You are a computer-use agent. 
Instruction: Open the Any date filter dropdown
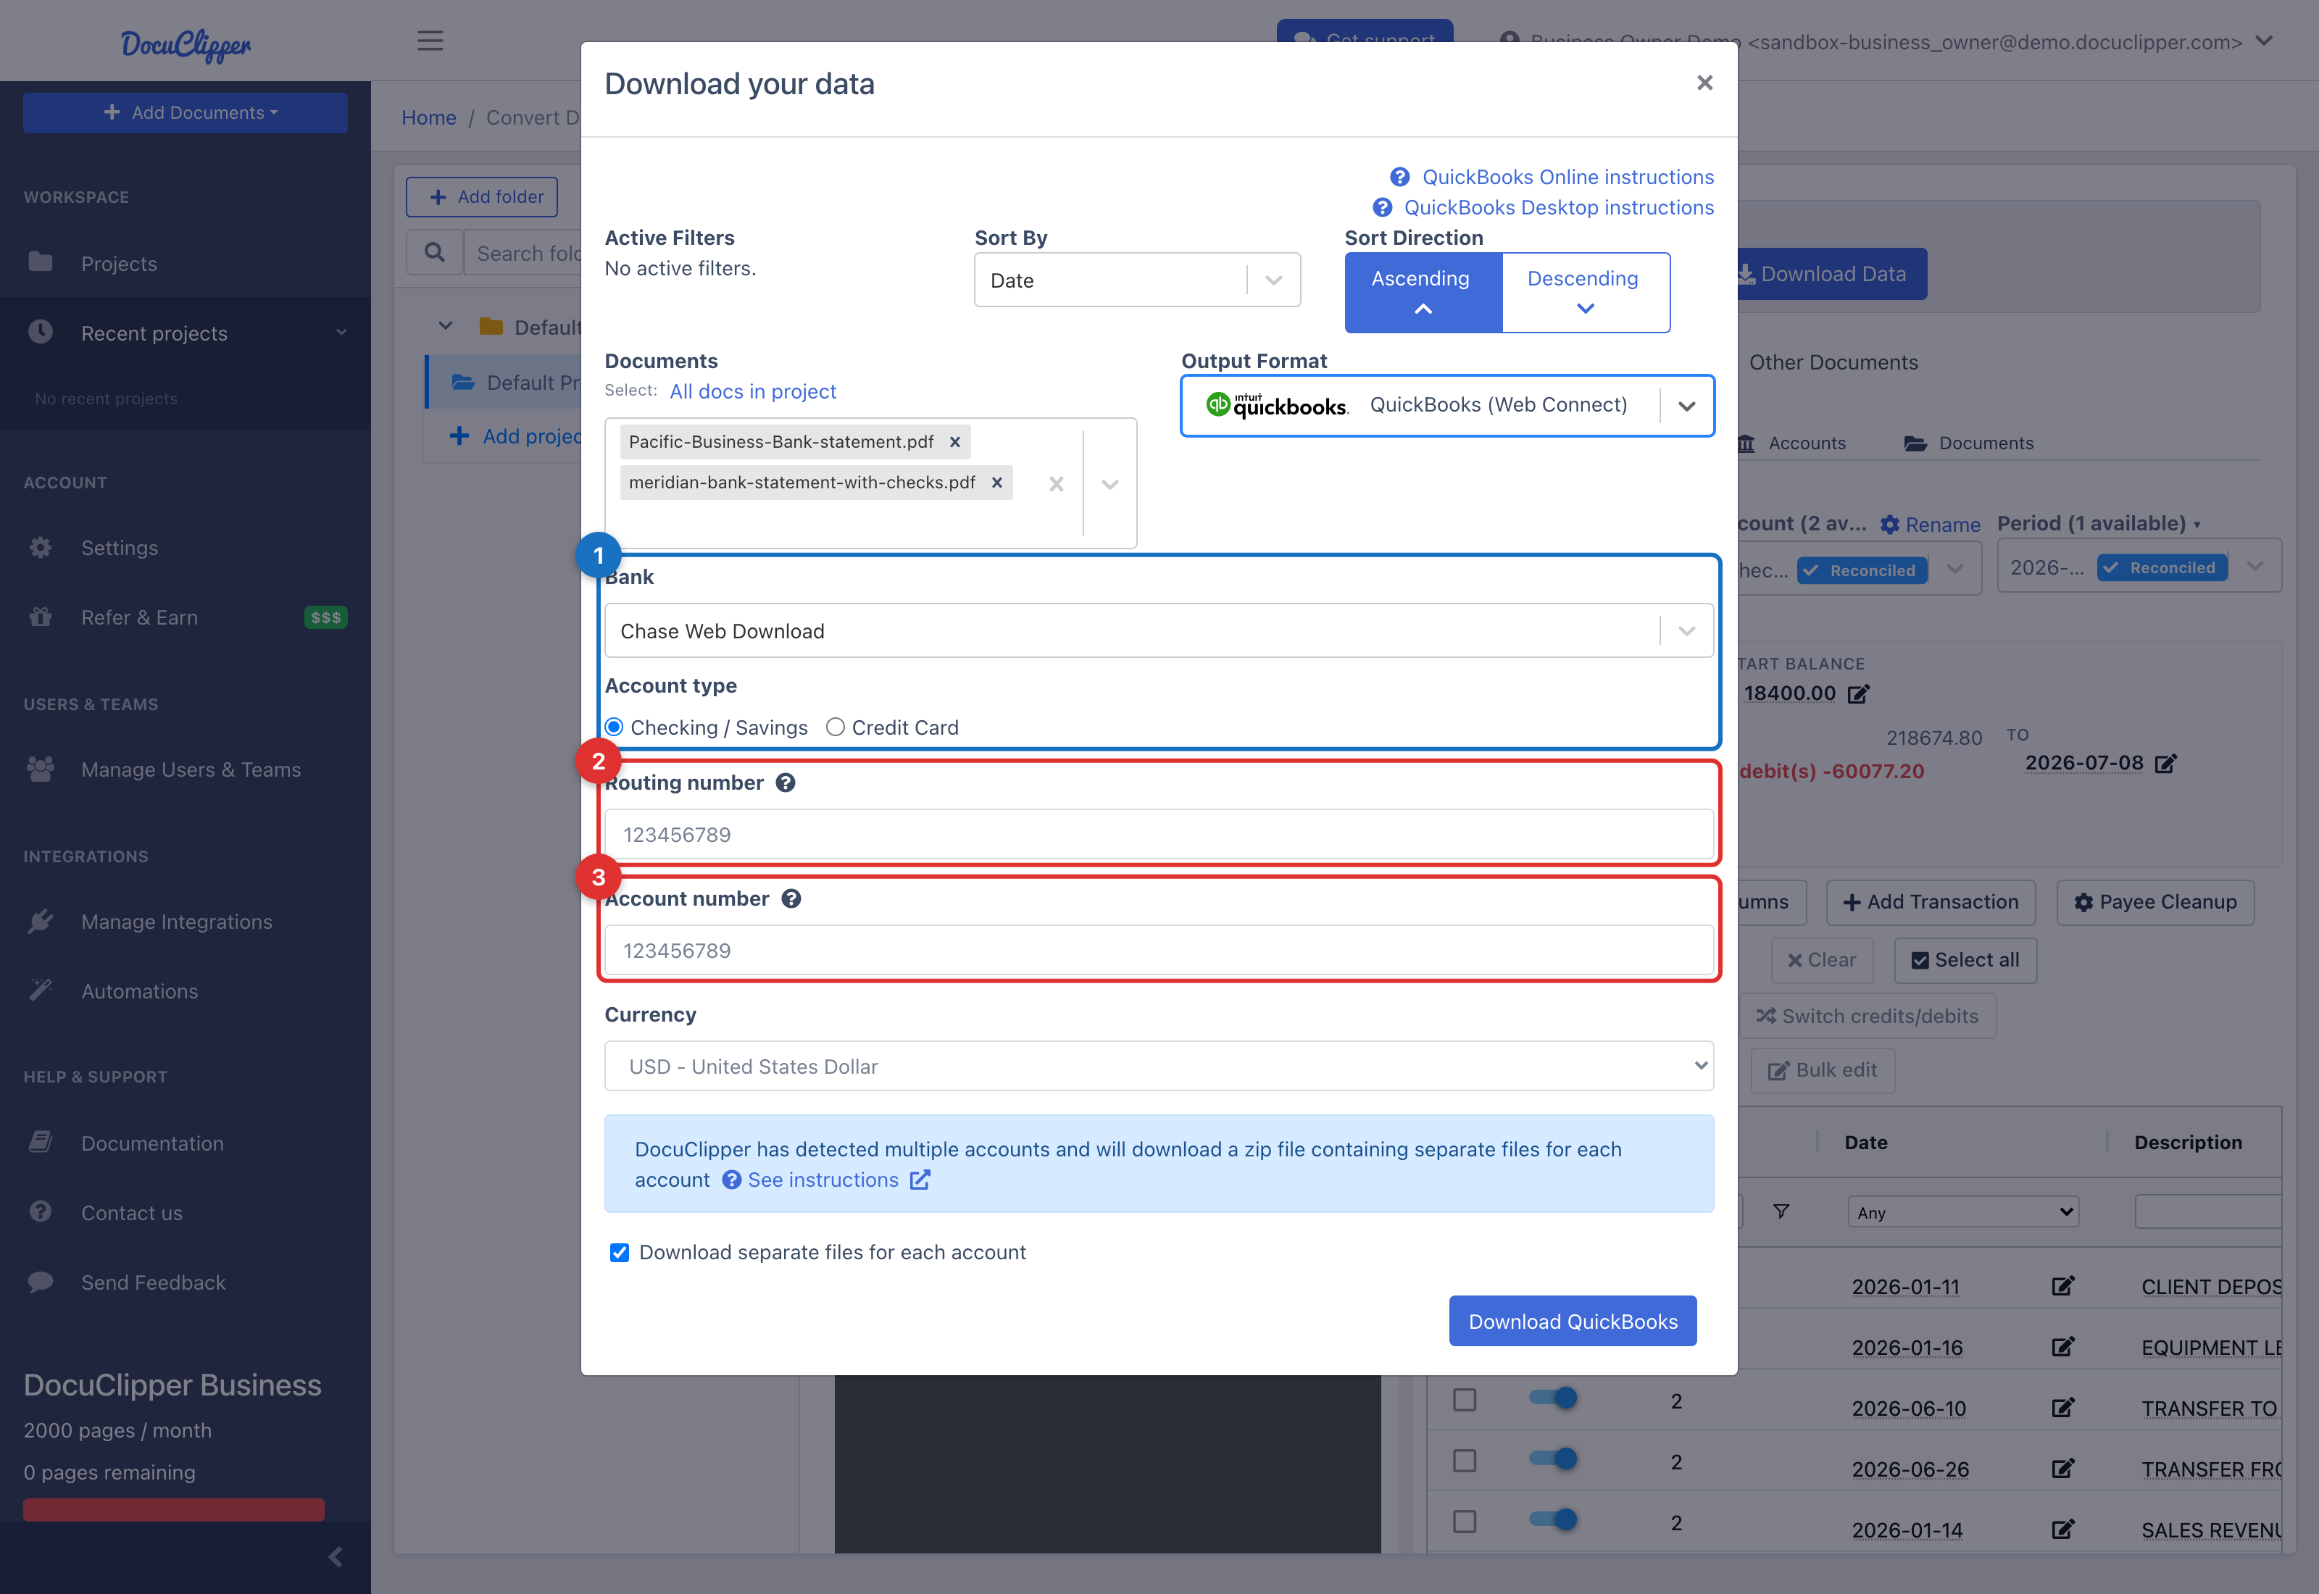coord(1963,1212)
